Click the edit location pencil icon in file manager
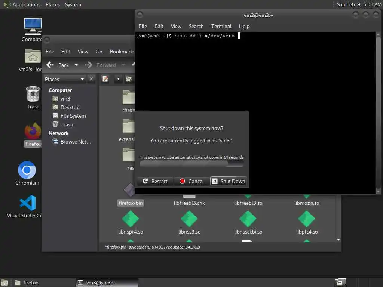Viewport: 383px width, 287px height. (105, 79)
